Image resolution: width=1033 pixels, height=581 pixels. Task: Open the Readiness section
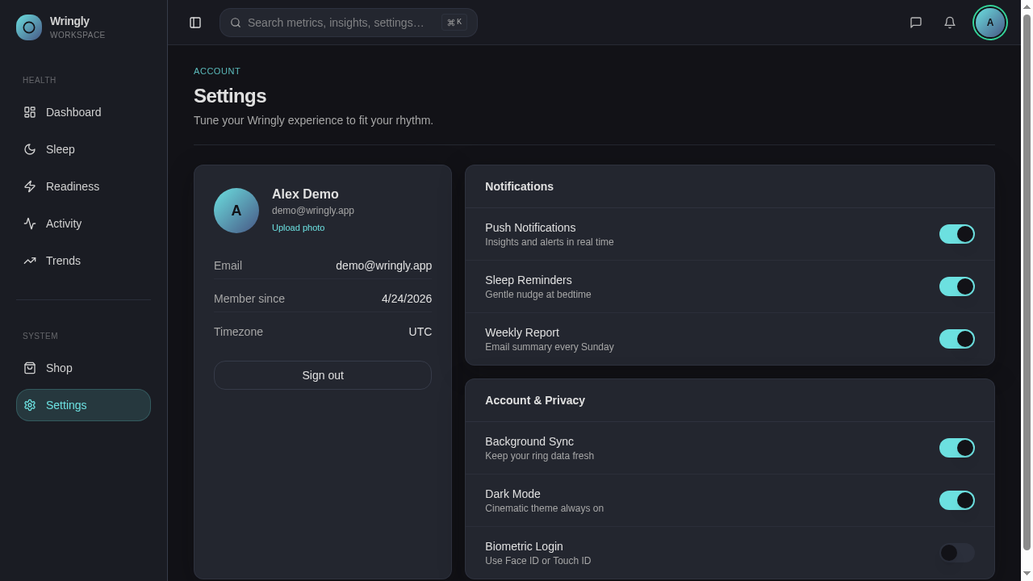(x=83, y=186)
